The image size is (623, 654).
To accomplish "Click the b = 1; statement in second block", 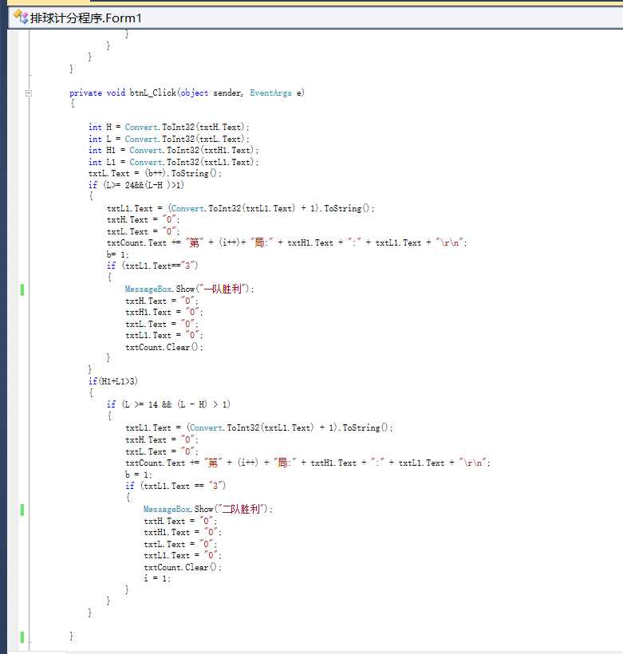I will click(139, 475).
